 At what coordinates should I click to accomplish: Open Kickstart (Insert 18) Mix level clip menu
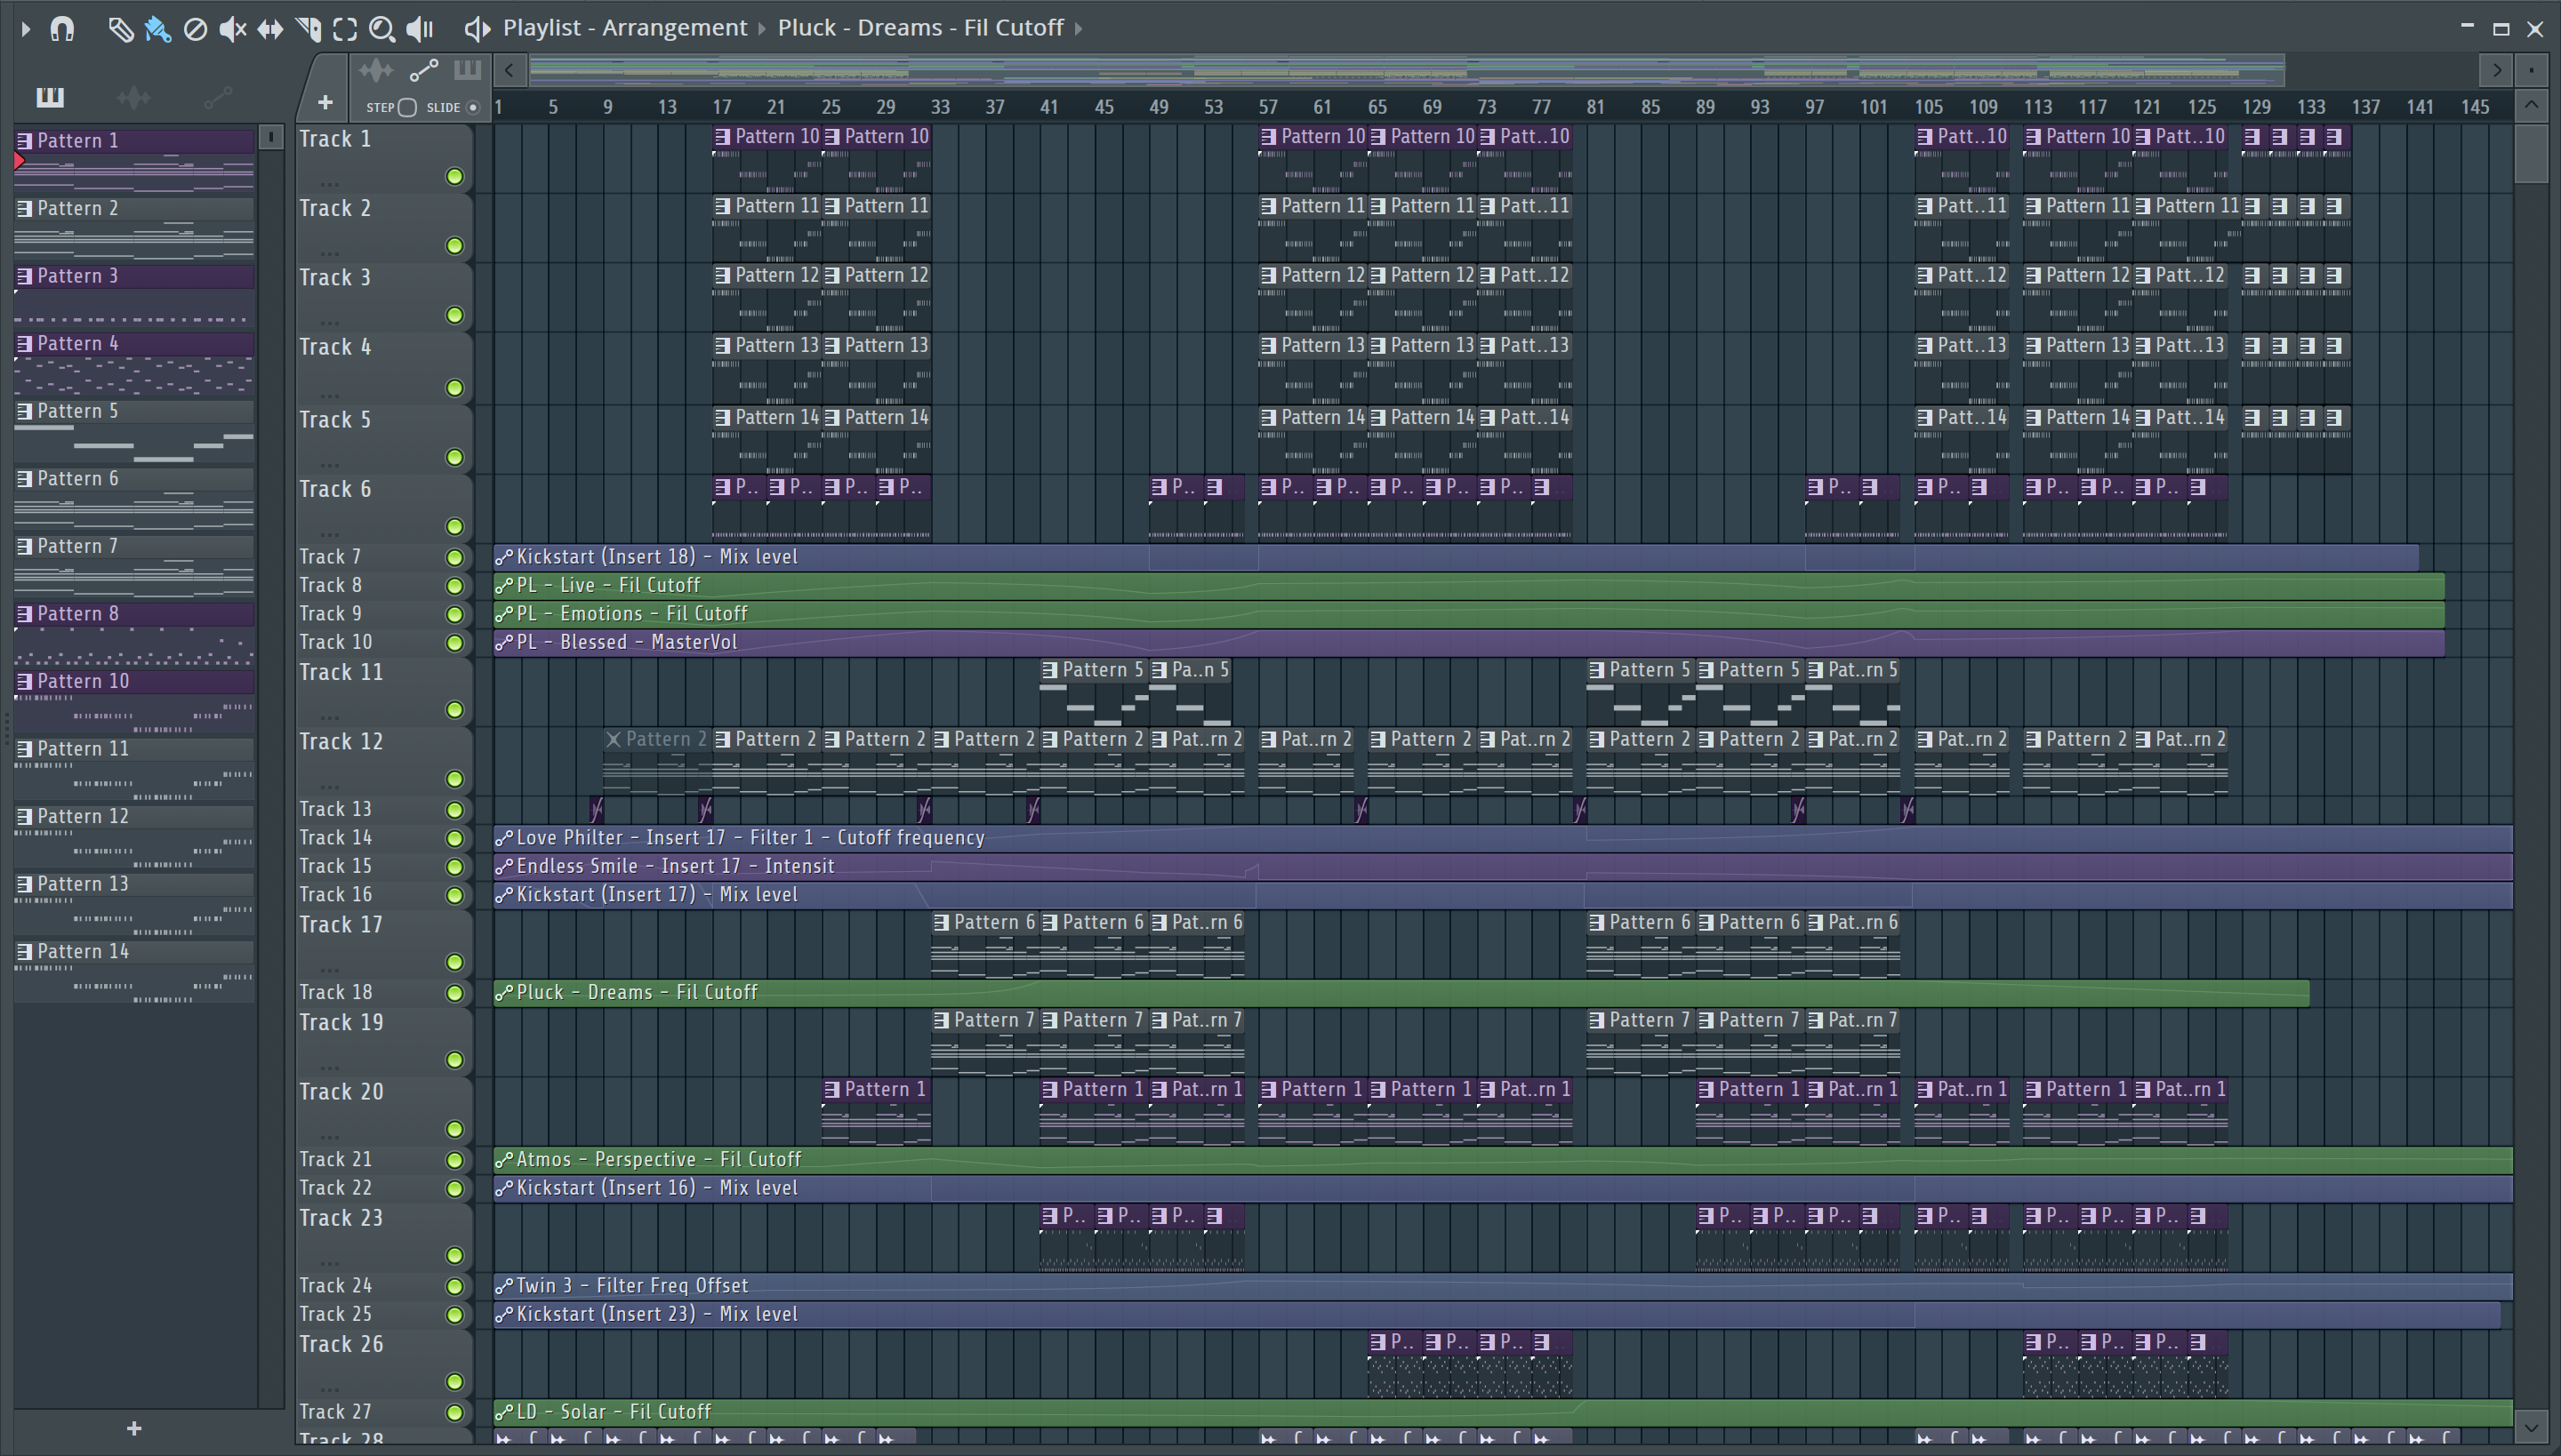click(504, 557)
